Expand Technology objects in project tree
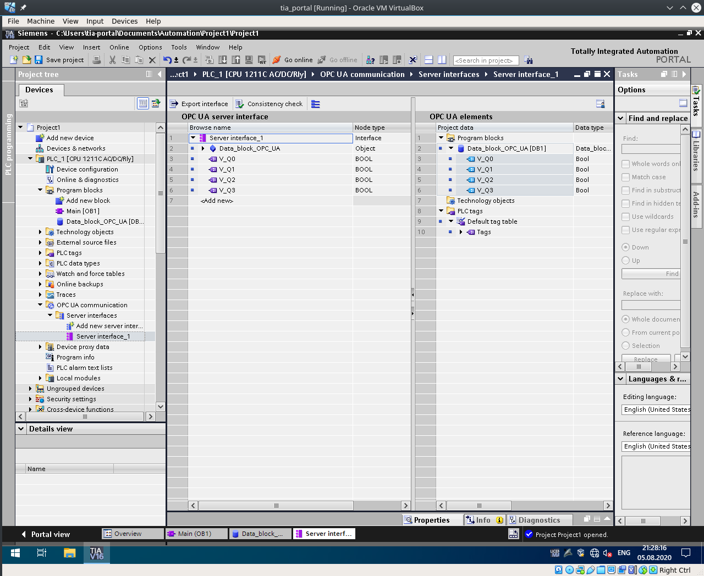Image resolution: width=704 pixels, height=576 pixels. [40, 232]
